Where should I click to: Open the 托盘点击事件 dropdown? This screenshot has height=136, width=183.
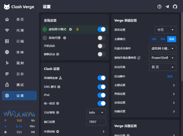tap(163, 49)
